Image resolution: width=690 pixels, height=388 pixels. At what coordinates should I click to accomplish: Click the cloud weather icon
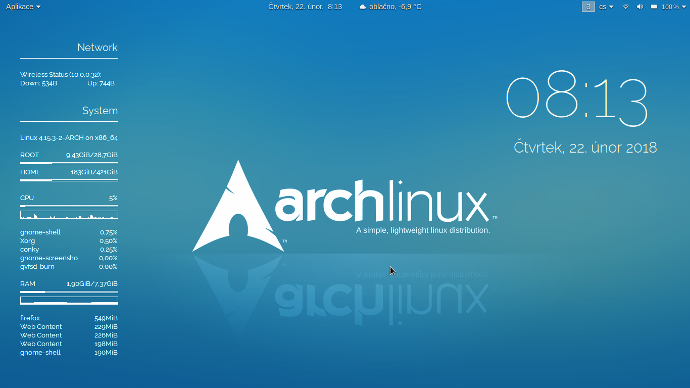click(x=362, y=7)
